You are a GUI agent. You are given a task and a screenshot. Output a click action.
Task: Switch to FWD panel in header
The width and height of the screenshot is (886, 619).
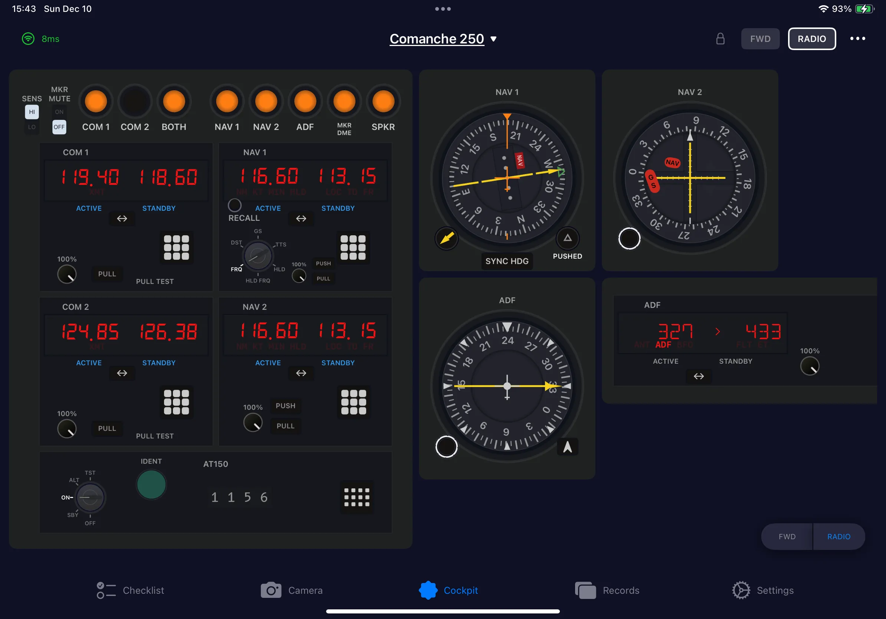click(x=760, y=39)
